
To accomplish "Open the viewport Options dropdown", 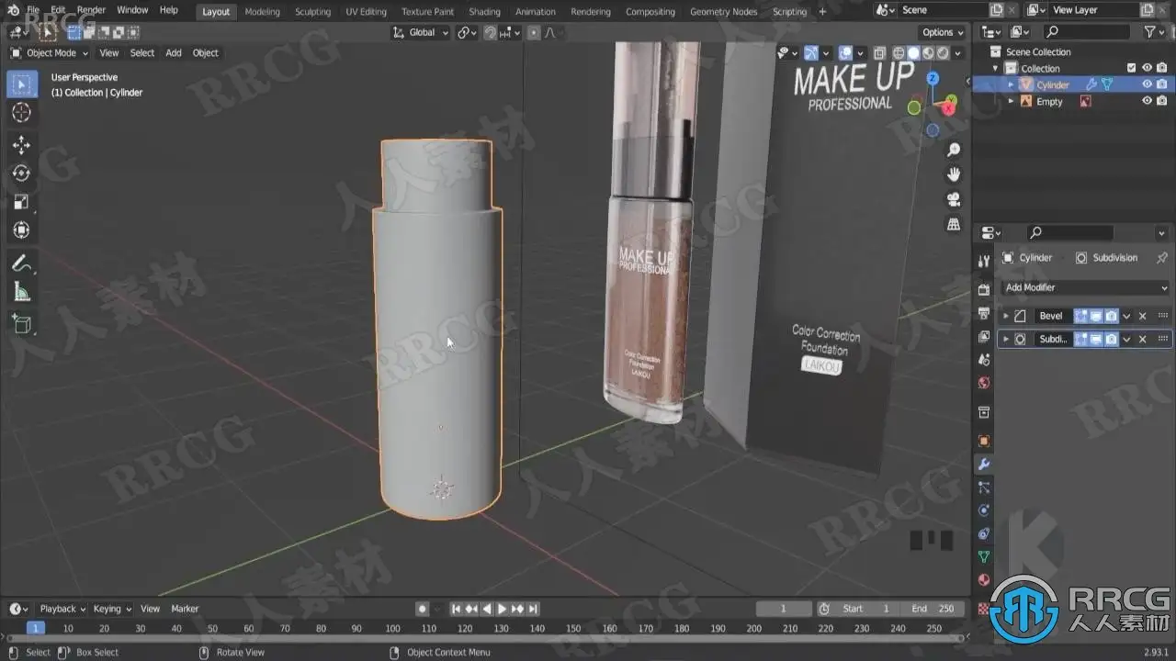I will [943, 32].
